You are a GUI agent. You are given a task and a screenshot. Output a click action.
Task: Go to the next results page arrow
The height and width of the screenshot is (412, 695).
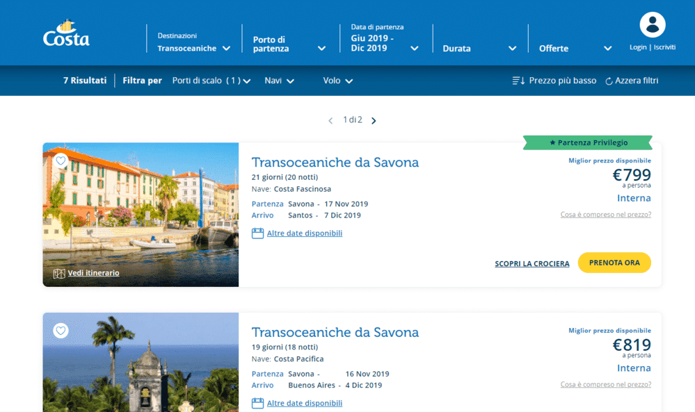(x=374, y=121)
